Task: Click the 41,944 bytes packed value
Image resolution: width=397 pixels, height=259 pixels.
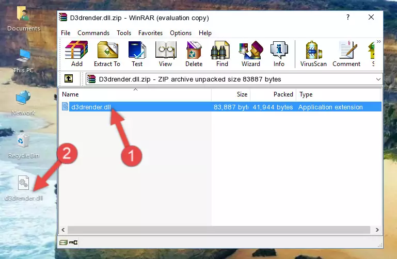Action: pyautogui.click(x=273, y=107)
